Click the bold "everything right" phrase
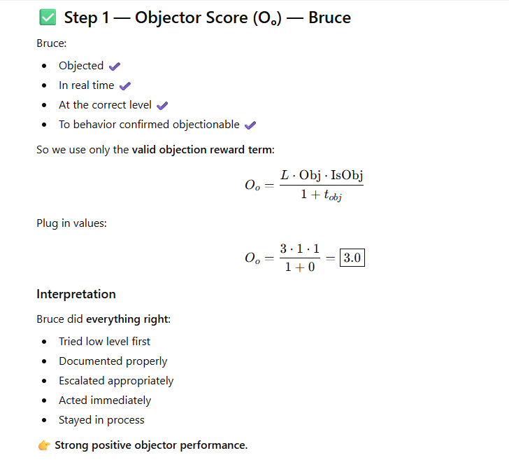Image resolution: width=509 pixels, height=474 pixels. [127, 319]
